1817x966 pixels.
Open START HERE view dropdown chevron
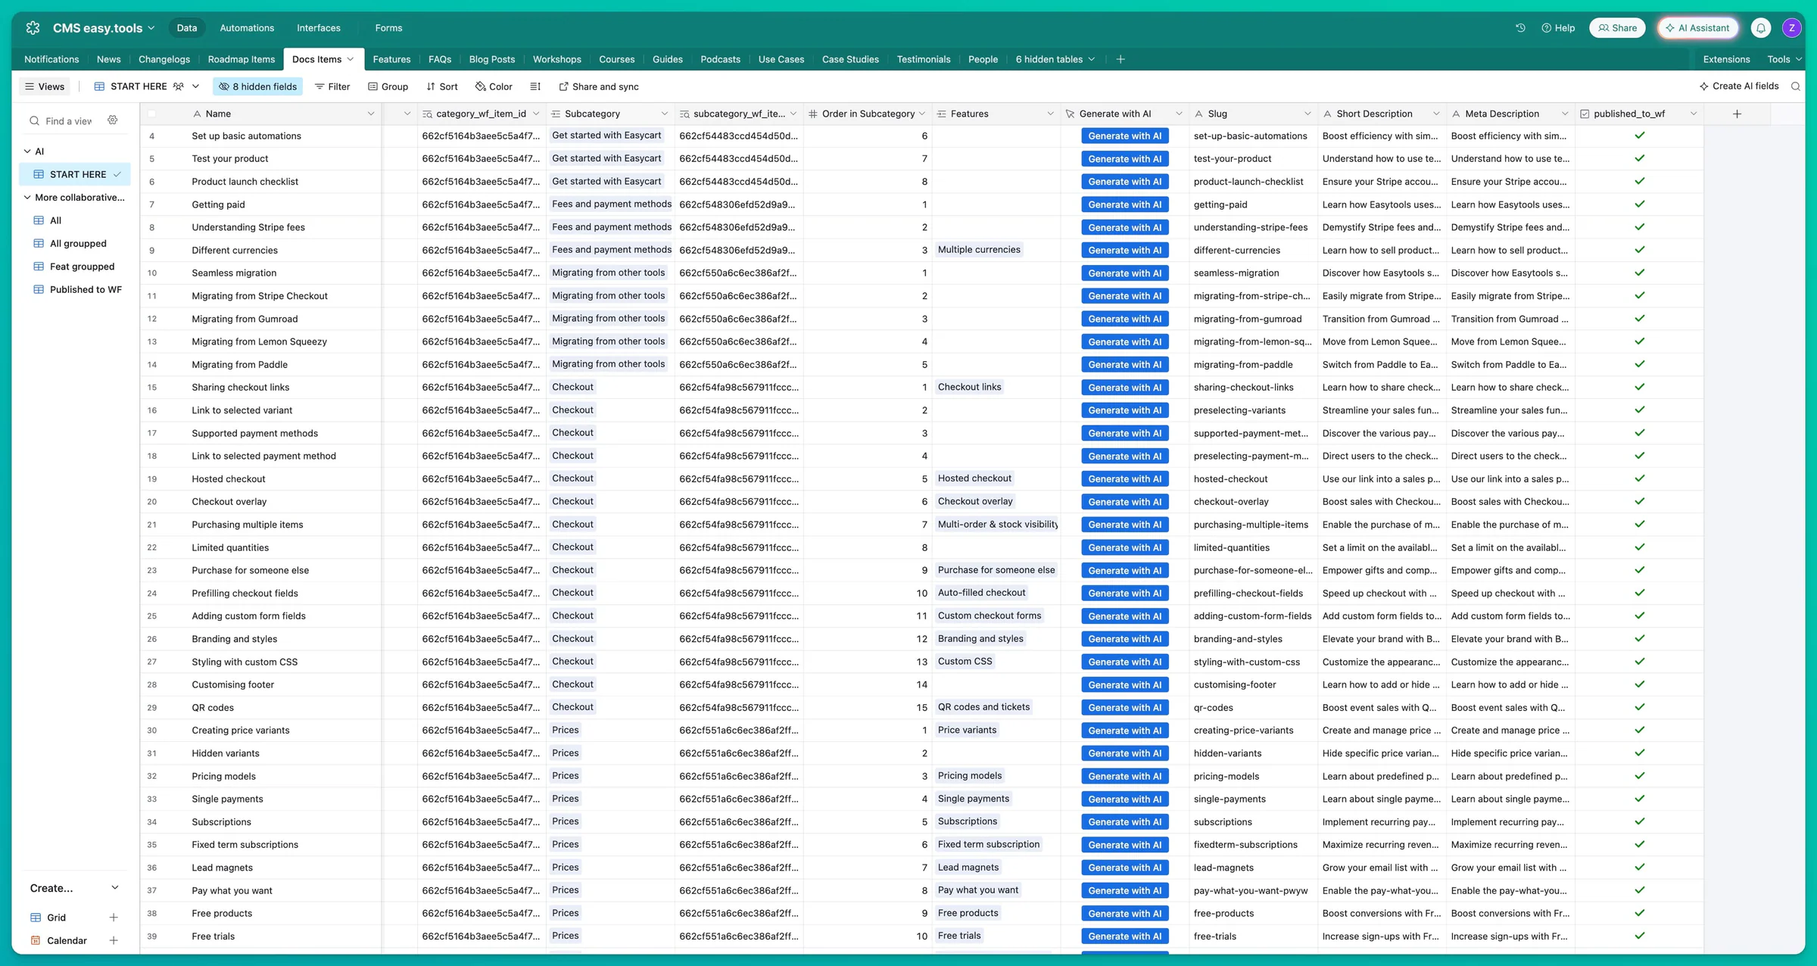pyautogui.click(x=195, y=86)
